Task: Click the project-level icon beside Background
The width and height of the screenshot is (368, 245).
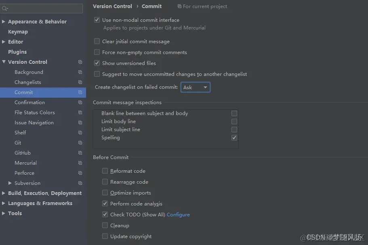Action: point(80,72)
